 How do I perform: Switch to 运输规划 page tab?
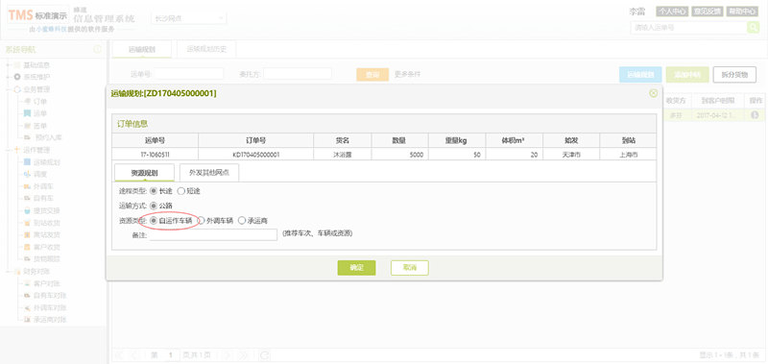tap(142, 49)
